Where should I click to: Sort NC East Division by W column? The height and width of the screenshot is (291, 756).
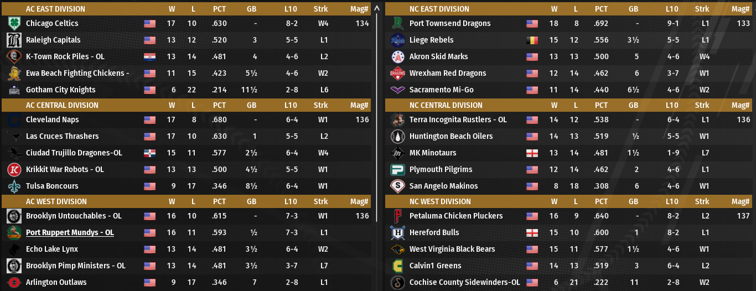554,9
